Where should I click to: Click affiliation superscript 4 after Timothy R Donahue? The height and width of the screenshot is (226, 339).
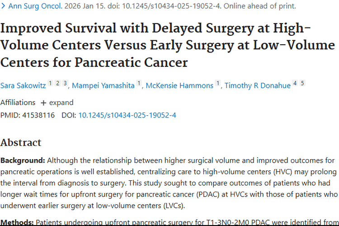tap(295, 83)
